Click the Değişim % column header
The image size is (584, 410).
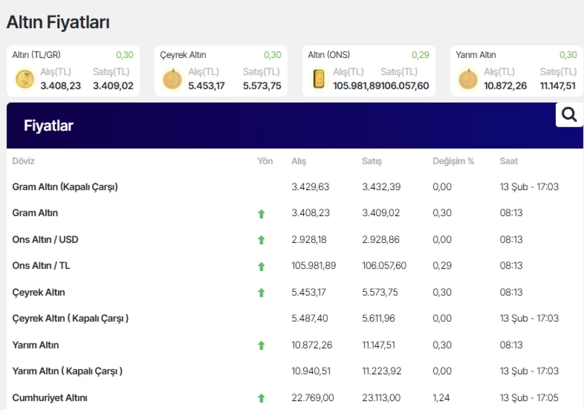point(453,161)
